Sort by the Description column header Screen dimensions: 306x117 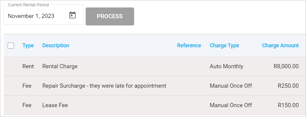coord(56,45)
